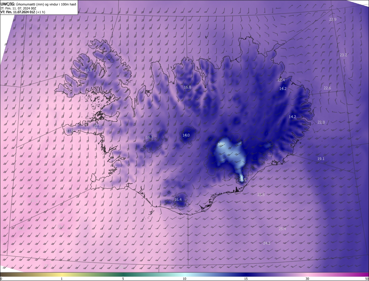Screen dimensions: 369x281
Task: Click the 25.4 value label
Action: (282, 229)
